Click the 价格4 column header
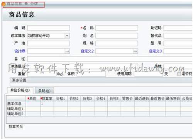Image resolution: width=193 pixels, height=140 pixels. coord(101,99)
